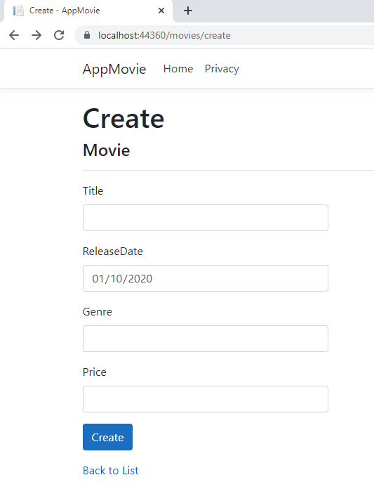Focus the localhost address bar URL
The height and width of the screenshot is (482, 374).
tap(164, 35)
